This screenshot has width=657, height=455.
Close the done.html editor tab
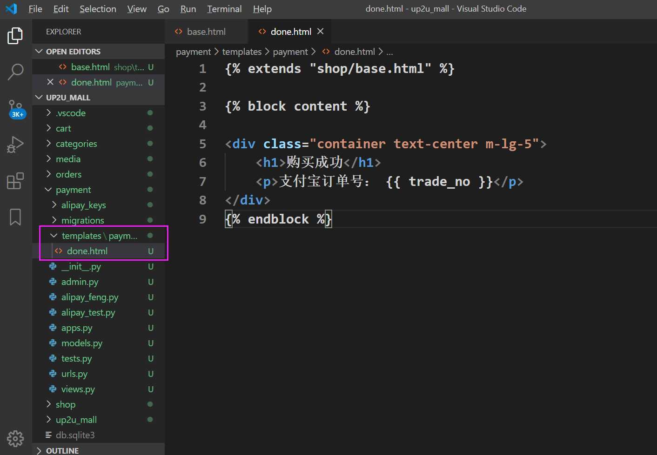coord(320,31)
